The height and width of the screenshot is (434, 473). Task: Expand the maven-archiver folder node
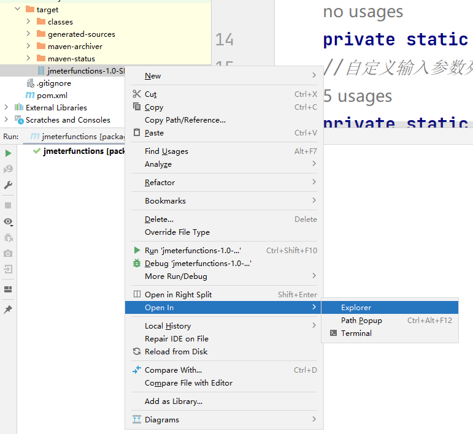28,47
